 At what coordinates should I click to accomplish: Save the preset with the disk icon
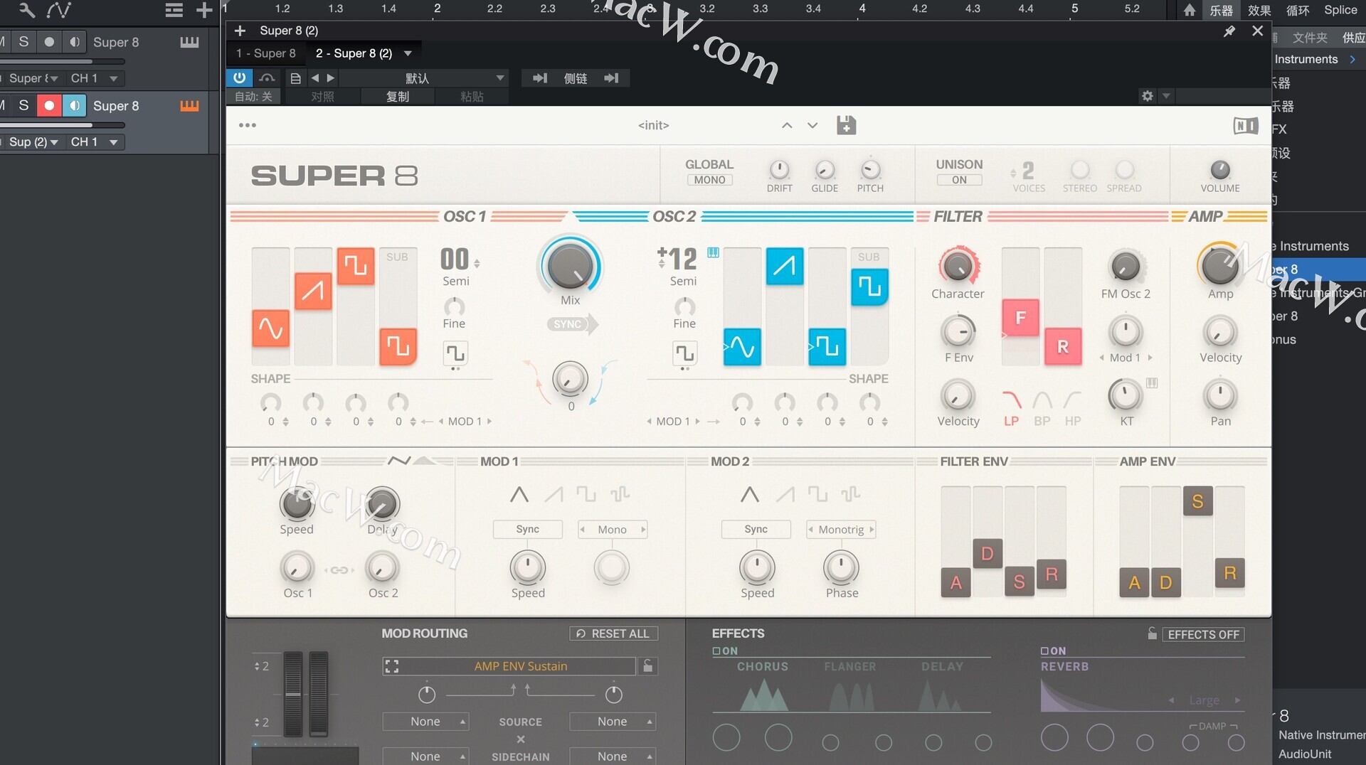(846, 125)
